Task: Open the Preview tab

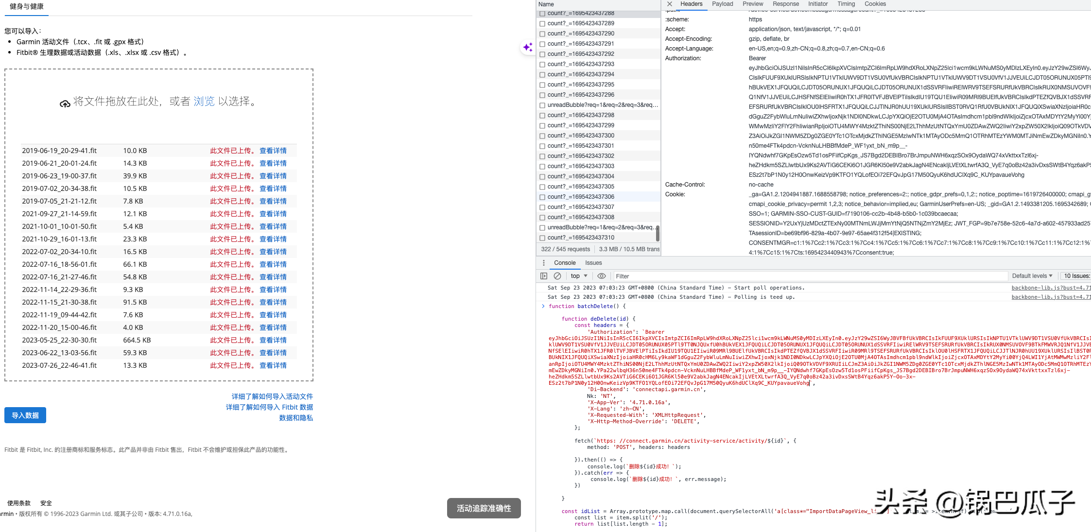Action: click(x=753, y=4)
